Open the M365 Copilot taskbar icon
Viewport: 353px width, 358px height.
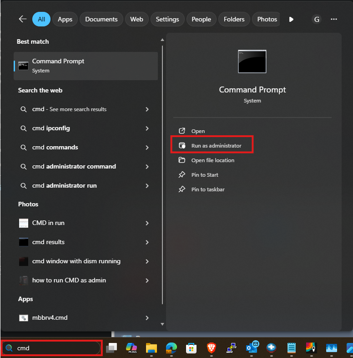pyautogui.click(x=131, y=348)
